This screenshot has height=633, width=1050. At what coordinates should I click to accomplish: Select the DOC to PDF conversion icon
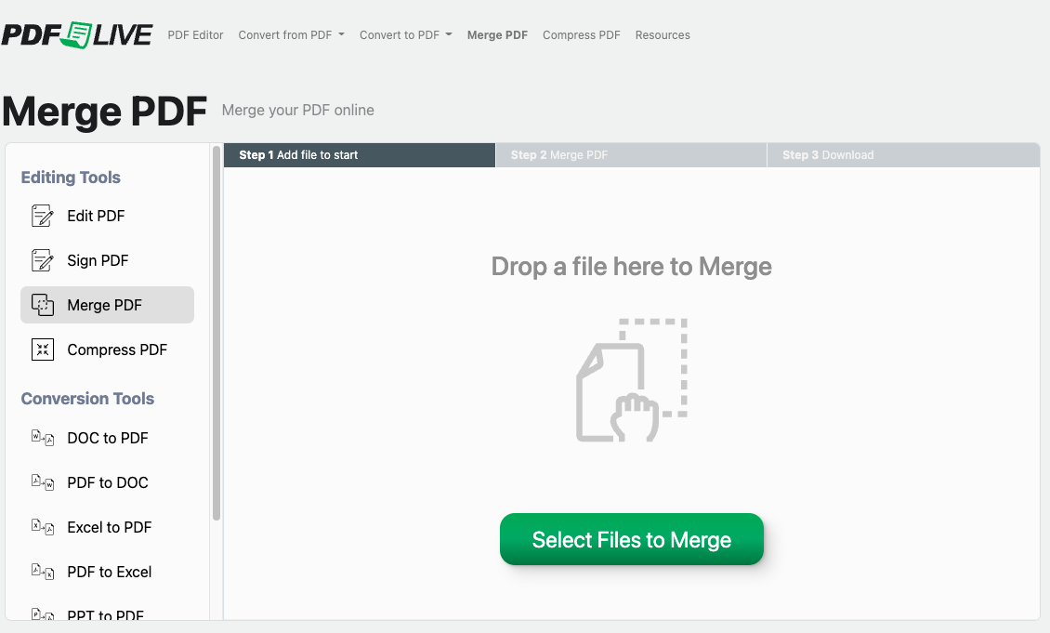click(42, 438)
